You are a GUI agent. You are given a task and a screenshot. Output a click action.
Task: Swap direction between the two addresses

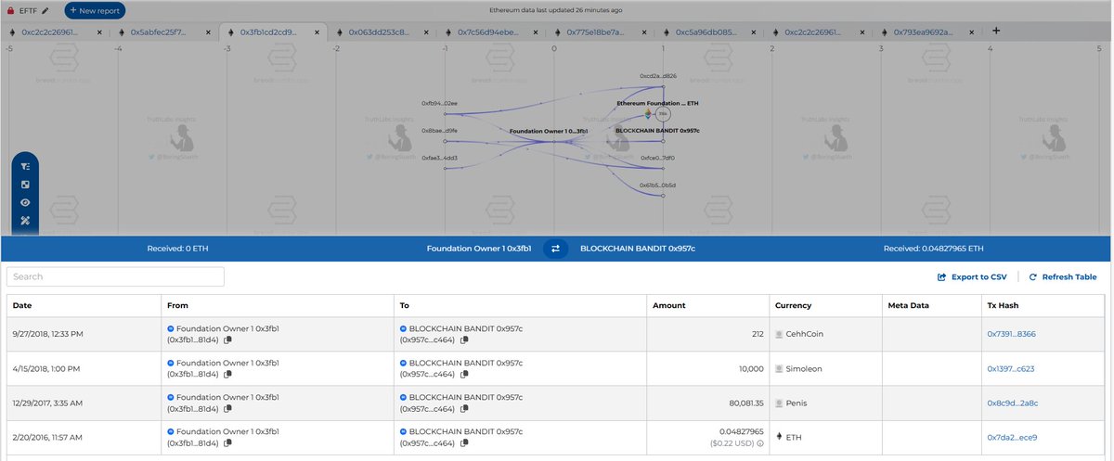pos(555,249)
